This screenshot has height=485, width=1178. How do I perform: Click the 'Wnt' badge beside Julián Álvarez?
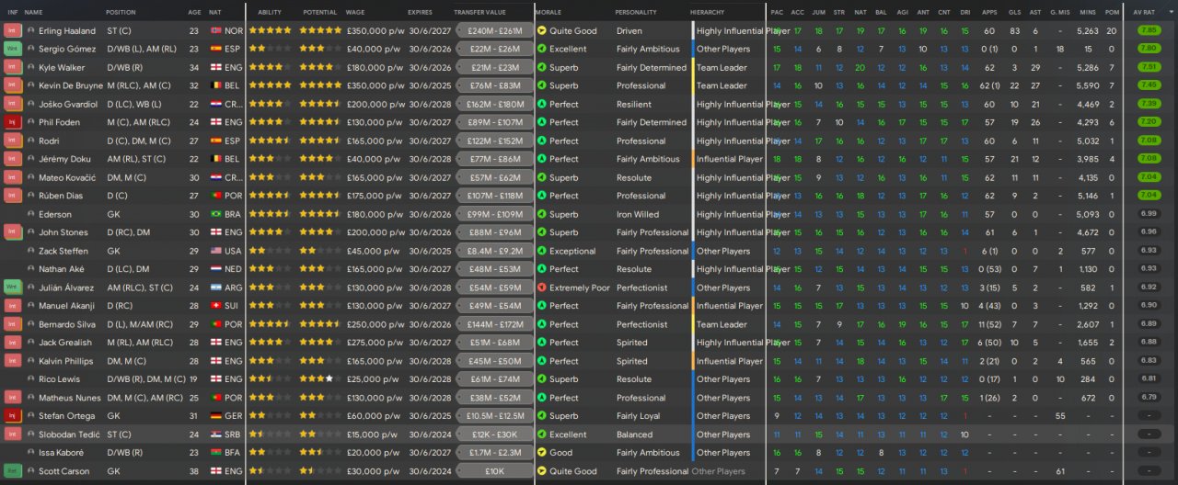click(x=13, y=288)
